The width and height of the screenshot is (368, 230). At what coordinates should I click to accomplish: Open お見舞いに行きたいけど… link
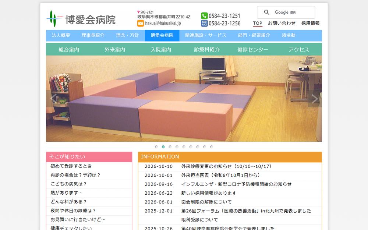78,220
